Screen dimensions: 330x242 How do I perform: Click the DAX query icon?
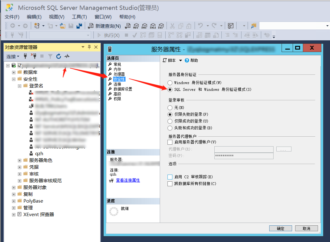coord(161,26)
